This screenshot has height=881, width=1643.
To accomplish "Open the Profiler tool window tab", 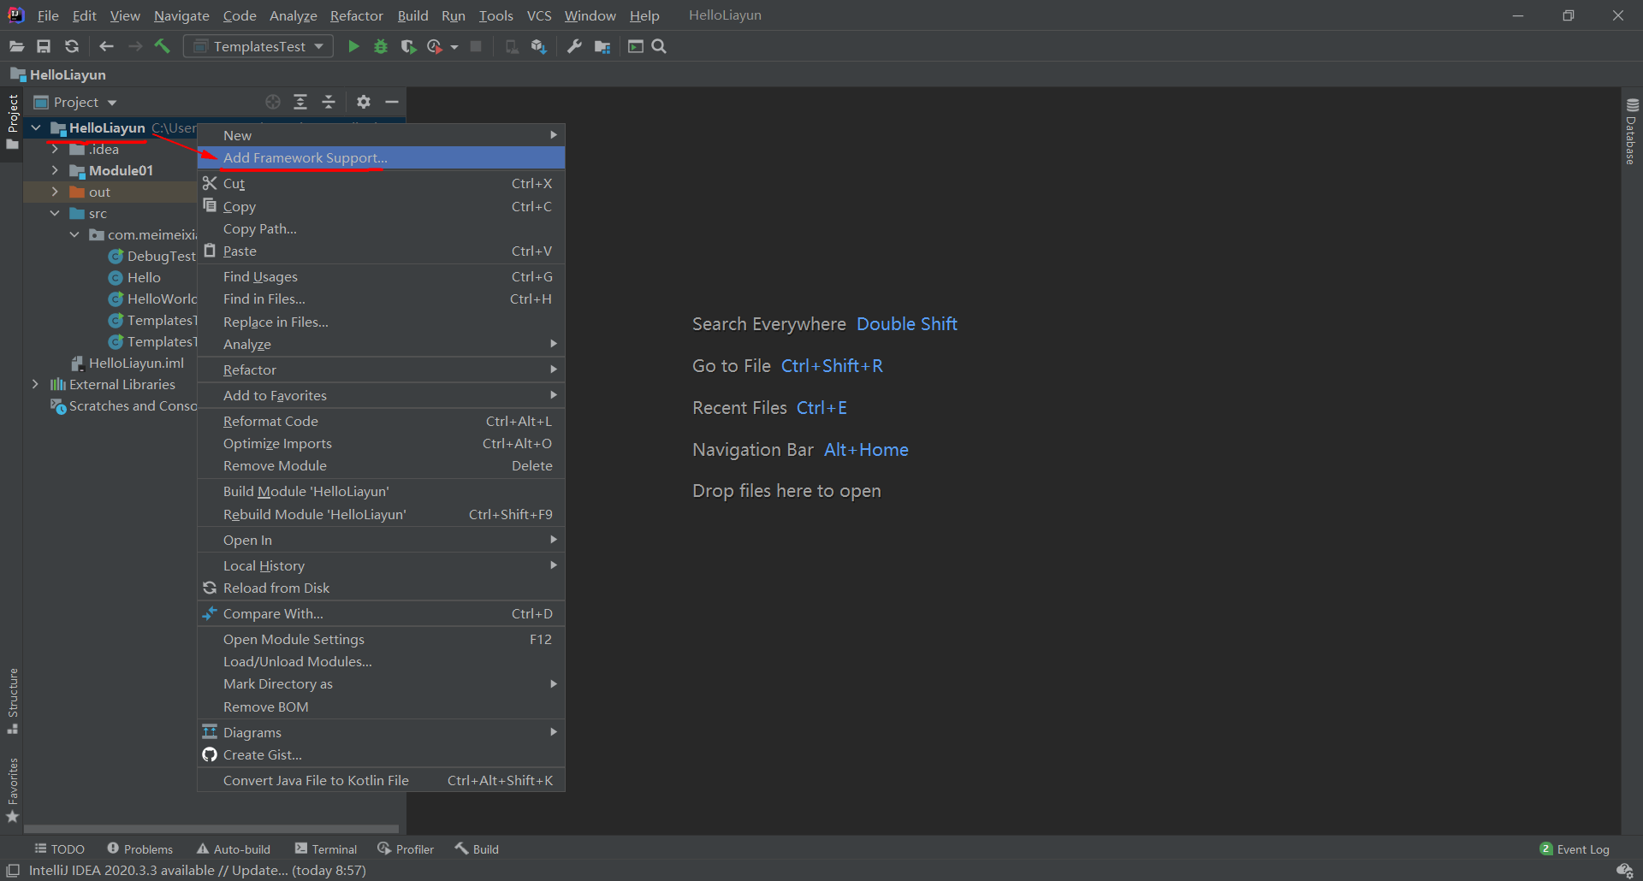I will [x=406, y=848].
